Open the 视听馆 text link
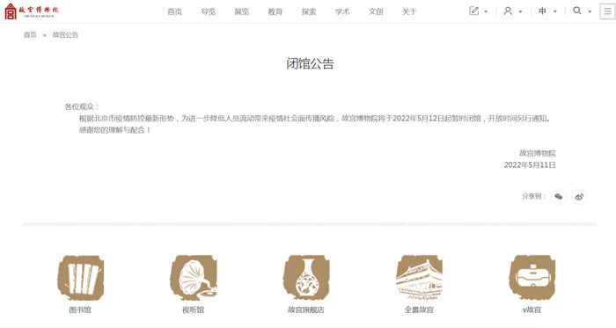 pos(193,310)
